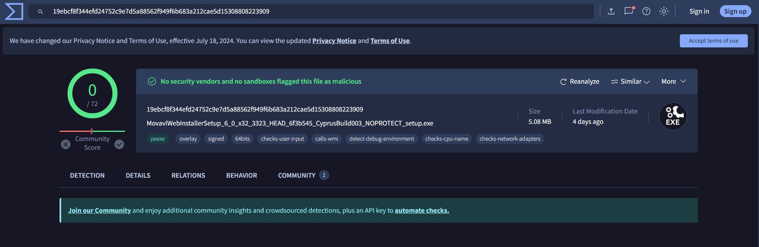Image resolution: width=759 pixels, height=247 pixels.
Task: Click the Join our Community link
Action: [x=100, y=210]
